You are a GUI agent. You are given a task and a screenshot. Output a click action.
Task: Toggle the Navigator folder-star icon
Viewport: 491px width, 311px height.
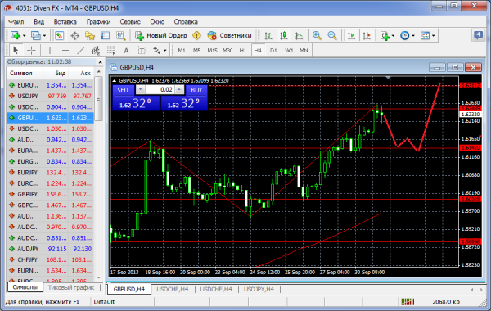click(90, 36)
